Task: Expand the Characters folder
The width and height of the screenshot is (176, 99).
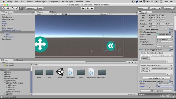Action: tap(5, 81)
